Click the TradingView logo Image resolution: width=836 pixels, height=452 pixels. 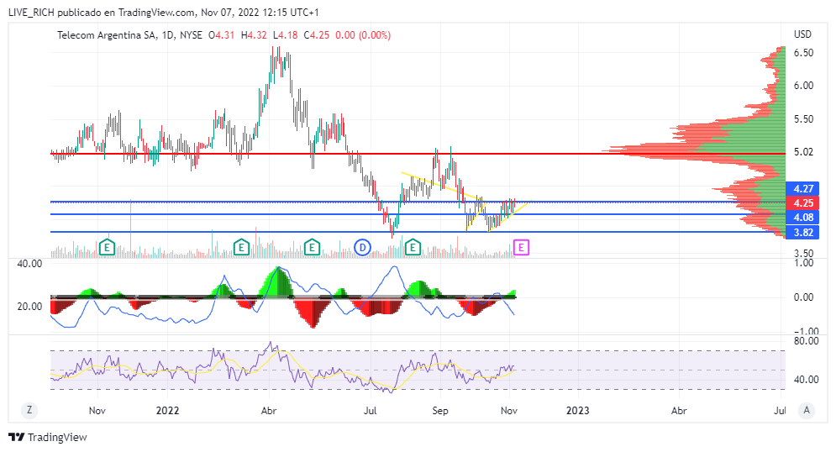coord(48,437)
